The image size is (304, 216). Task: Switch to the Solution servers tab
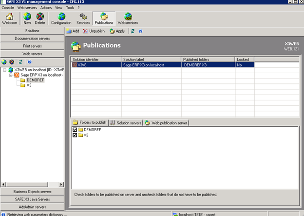click(125, 122)
